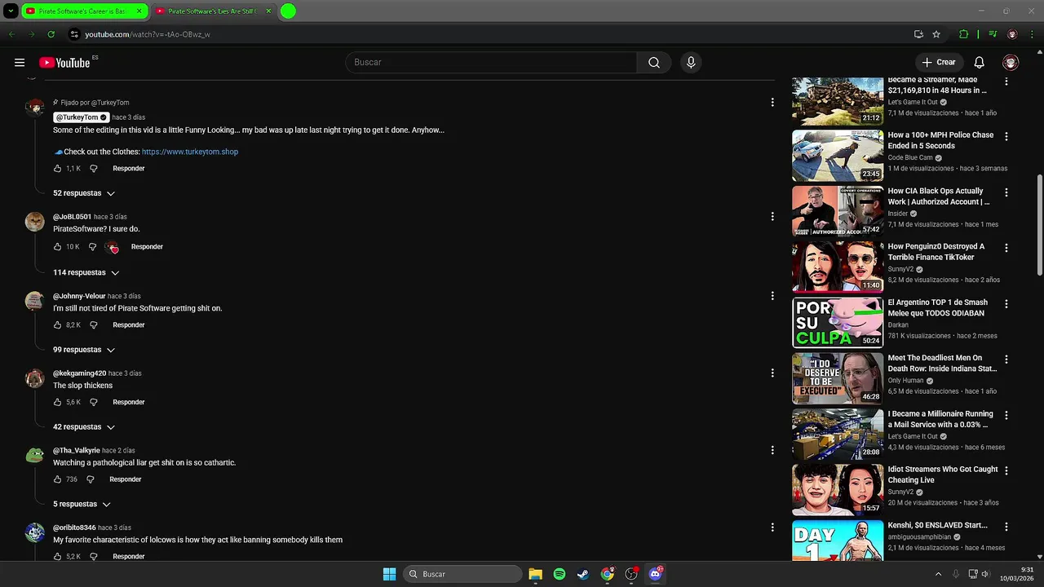The height and width of the screenshot is (587, 1044).
Task: Open the account avatar menu
Action: pos(1011,63)
